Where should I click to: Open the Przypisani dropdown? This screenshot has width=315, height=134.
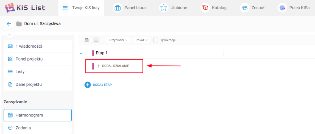click(118, 40)
